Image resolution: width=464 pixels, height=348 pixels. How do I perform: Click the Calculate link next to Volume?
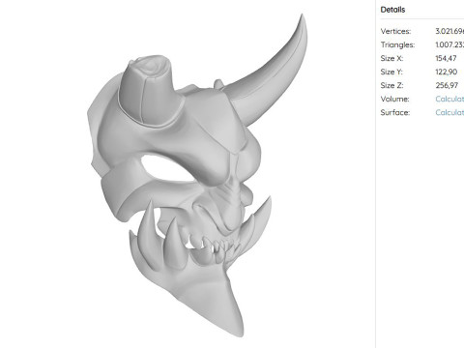449,99
